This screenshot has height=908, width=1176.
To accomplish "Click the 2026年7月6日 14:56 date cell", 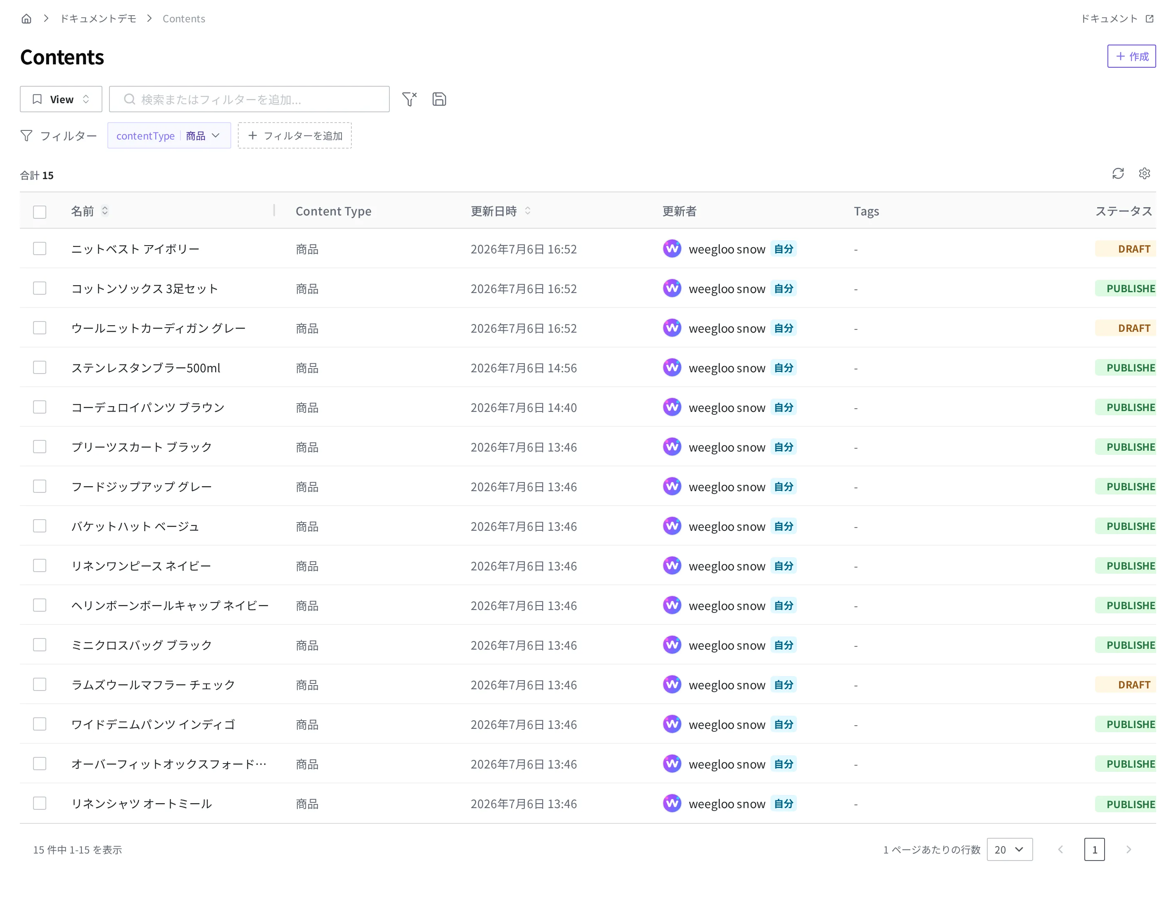I will (524, 368).
